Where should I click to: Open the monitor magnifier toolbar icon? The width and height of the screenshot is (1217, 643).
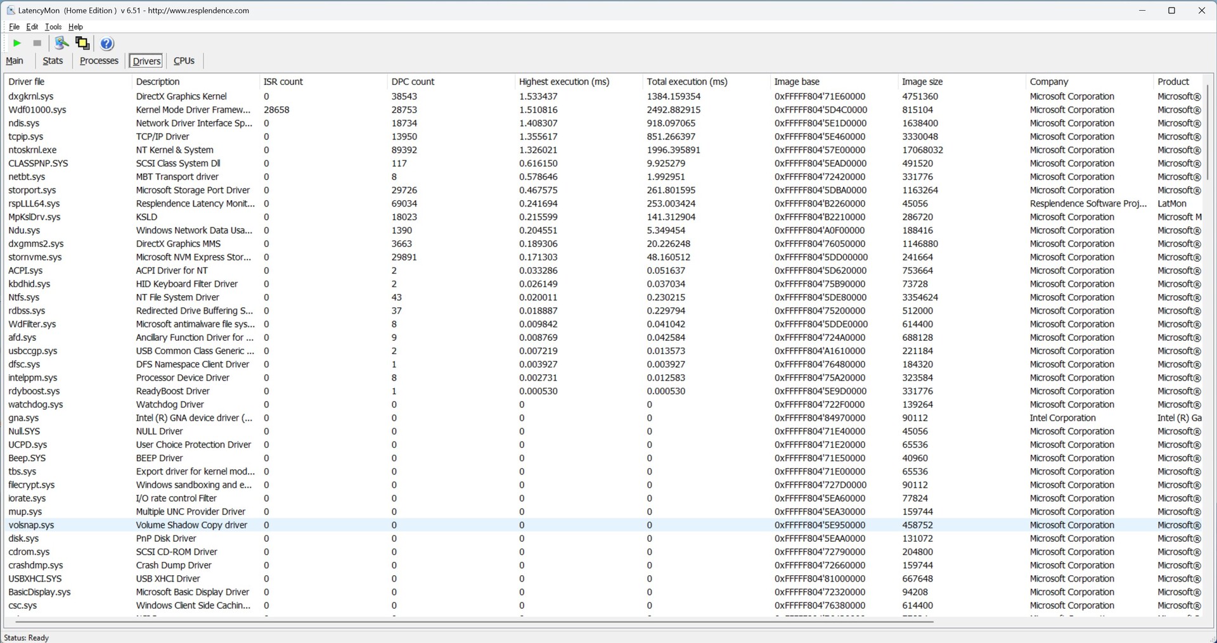coord(61,43)
